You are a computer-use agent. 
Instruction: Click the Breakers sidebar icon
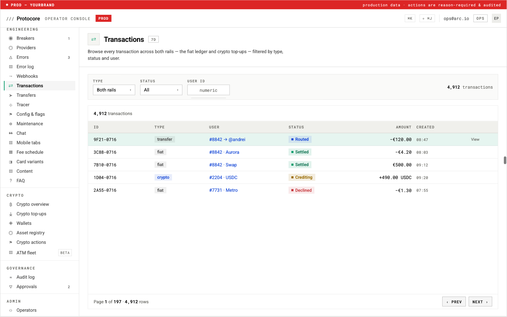click(x=11, y=38)
